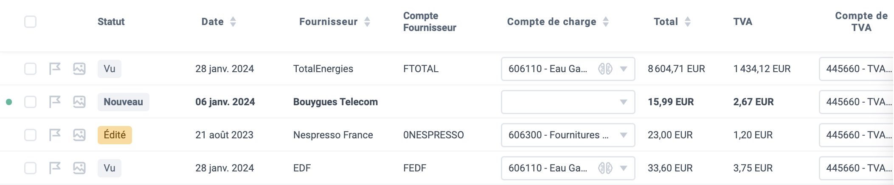Open image preview for TotalEnergies invoice
The image size is (894, 185).
[79, 69]
